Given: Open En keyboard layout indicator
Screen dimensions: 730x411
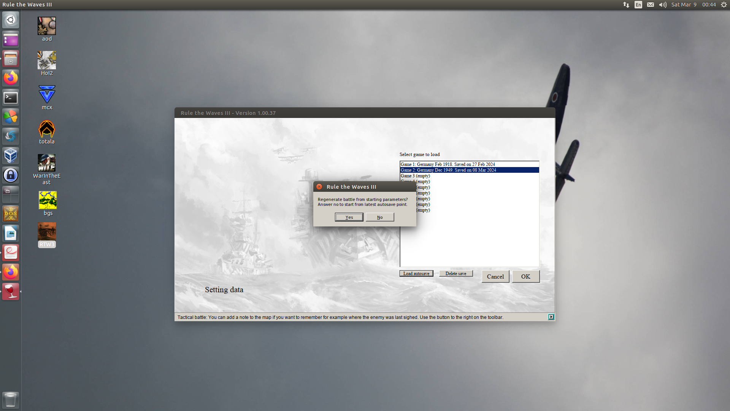Looking at the screenshot, I should click(638, 5).
